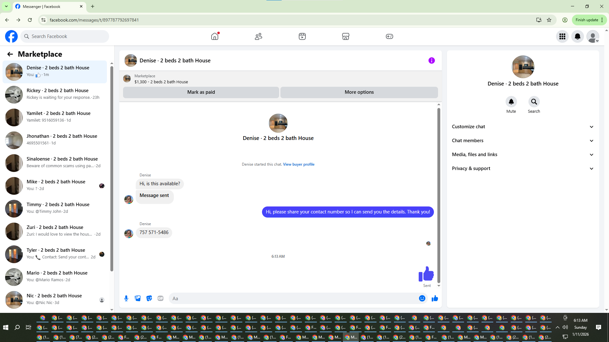Choose a GIF for the message
Image resolution: width=609 pixels, height=342 pixels.
click(x=160, y=298)
